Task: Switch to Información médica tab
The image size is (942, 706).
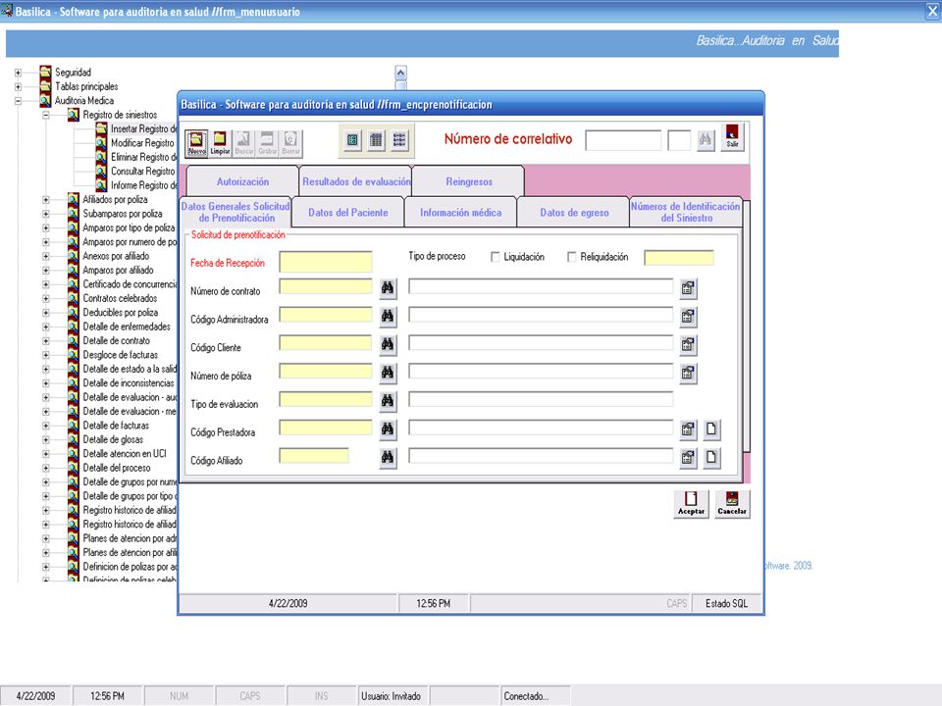Action: point(461,213)
